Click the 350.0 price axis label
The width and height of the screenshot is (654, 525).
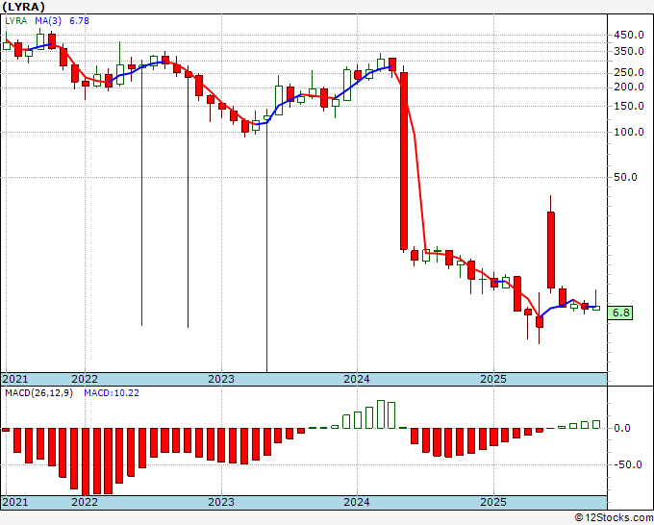coord(629,52)
